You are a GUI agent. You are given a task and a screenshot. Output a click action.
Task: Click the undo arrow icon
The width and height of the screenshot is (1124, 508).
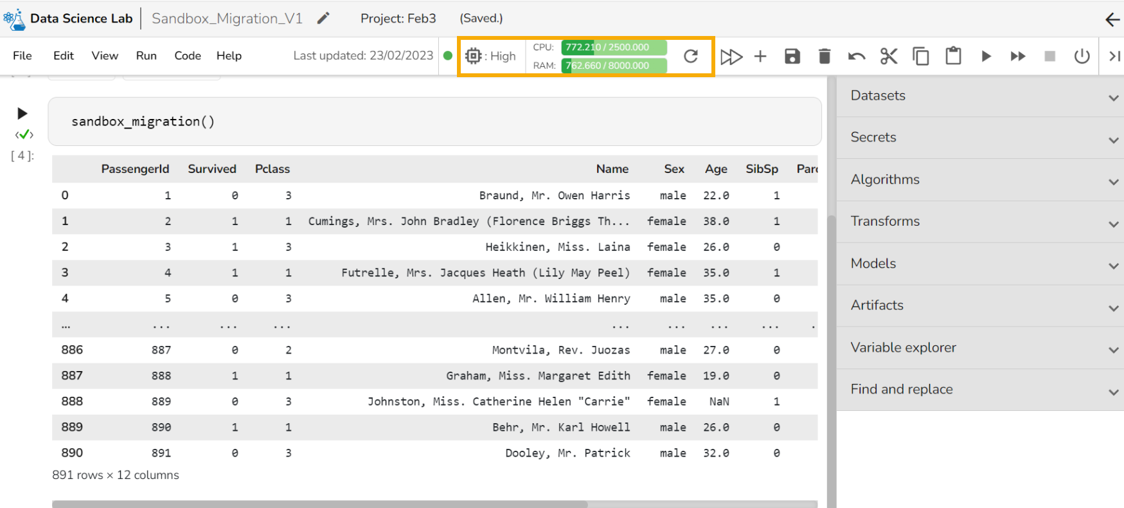[x=856, y=57]
